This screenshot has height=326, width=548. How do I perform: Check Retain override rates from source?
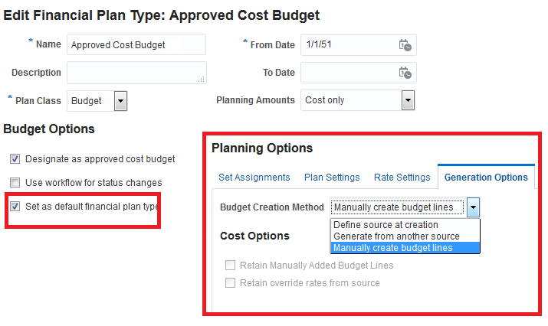pyautogui.click(x=230, y=283)
